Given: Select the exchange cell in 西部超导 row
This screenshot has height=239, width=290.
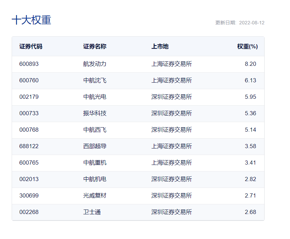Looking at the screenshot, I should click(x=172, y=146).
